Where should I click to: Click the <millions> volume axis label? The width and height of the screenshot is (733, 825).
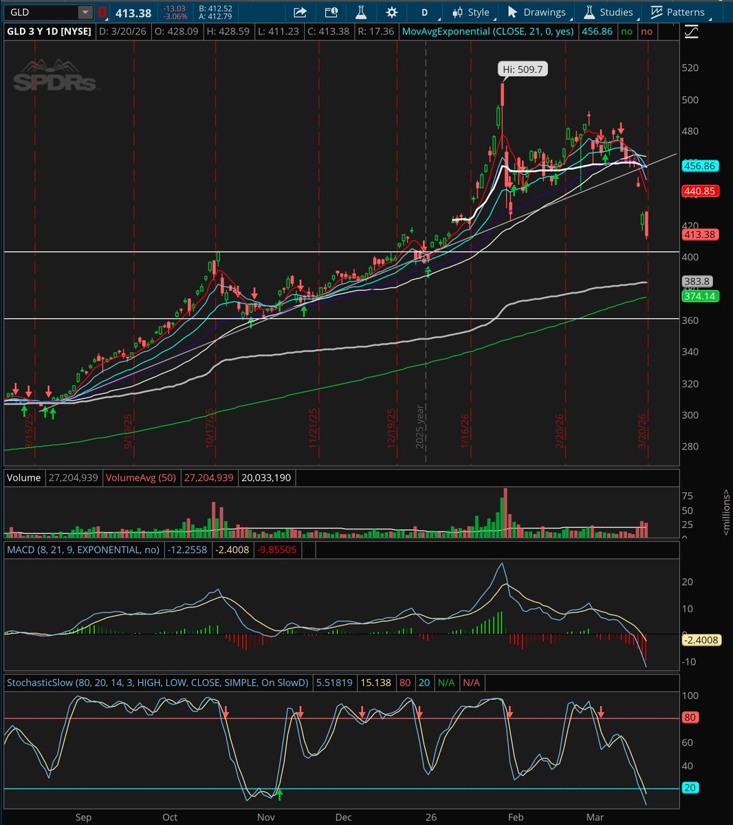coord(726,512)
